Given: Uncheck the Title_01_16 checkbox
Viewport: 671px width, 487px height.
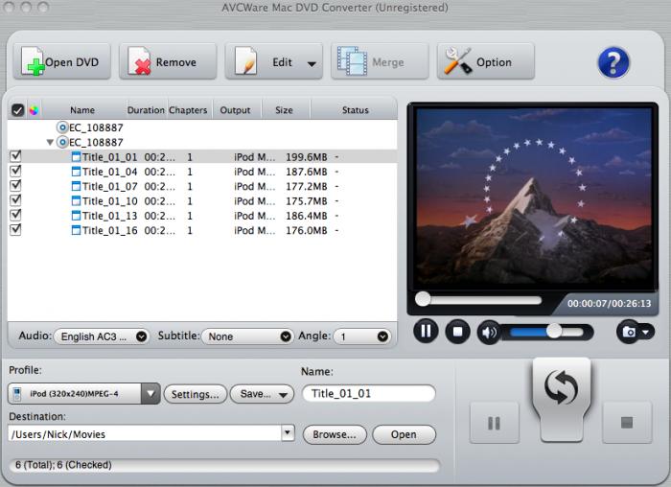Looking at the screenshot, I should (15, 230).
